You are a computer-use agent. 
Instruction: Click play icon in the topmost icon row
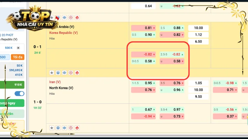pos(71,18)
